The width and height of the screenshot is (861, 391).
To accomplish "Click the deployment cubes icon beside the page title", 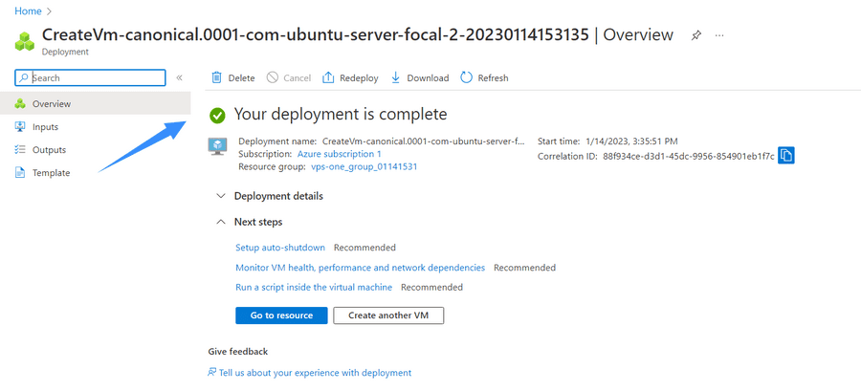I will tap(25, 42).
